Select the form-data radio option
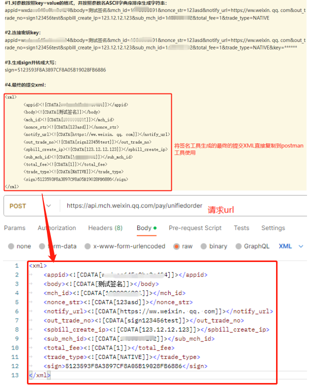The width and height of the screenshot is (309, 385). (x=42, y=246)
